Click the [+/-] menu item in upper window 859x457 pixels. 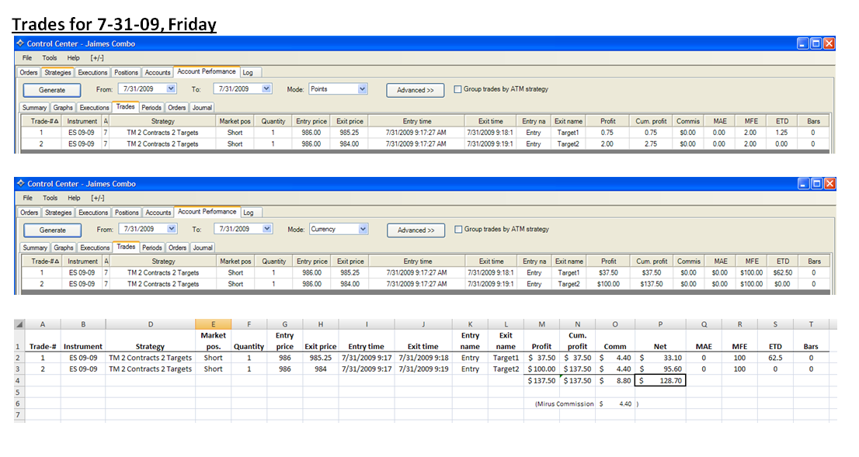(97, 57)
